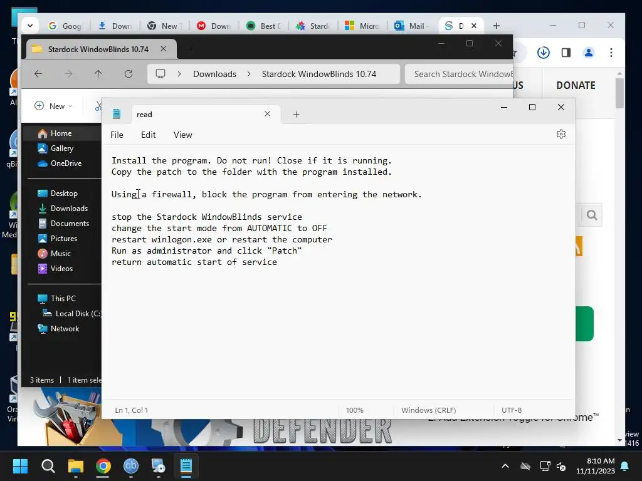
Task: Go up one folder in File Explorer
Action: [98, 74]
